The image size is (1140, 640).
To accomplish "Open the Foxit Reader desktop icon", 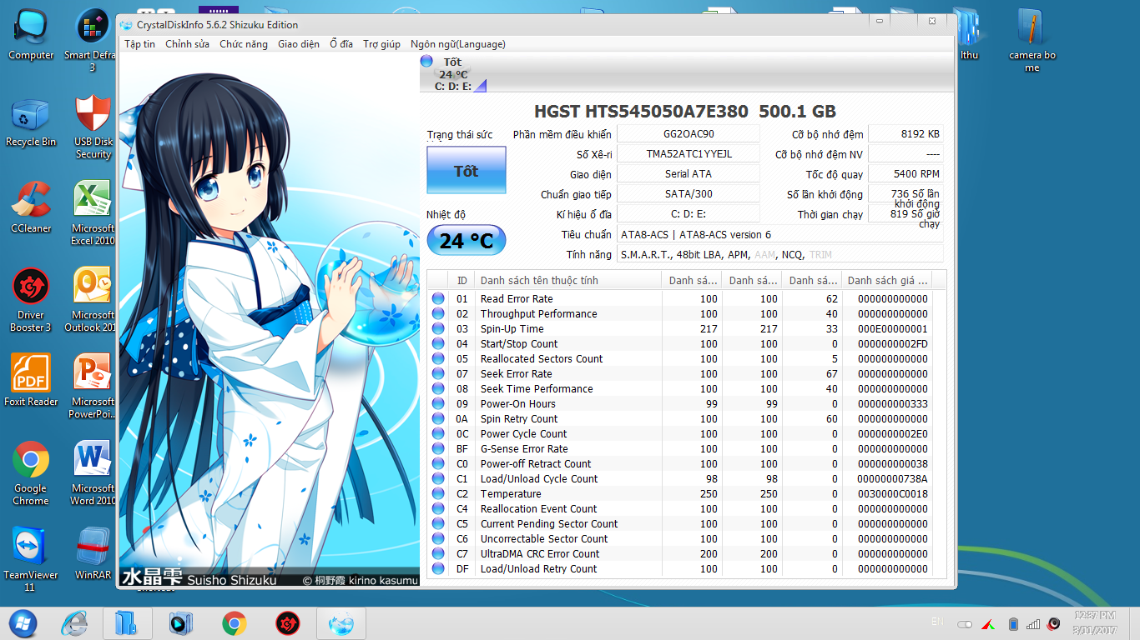I will click(31, 380).
